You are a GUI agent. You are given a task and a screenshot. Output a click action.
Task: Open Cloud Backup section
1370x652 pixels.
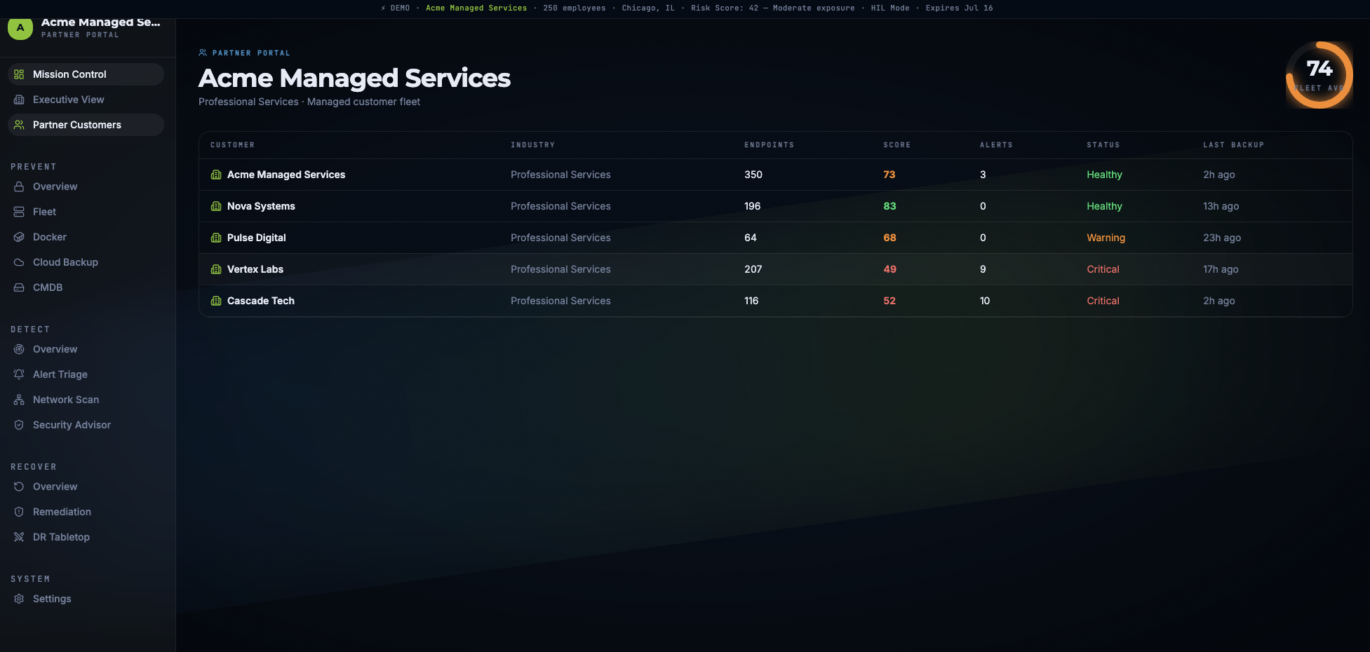(86, 262)
